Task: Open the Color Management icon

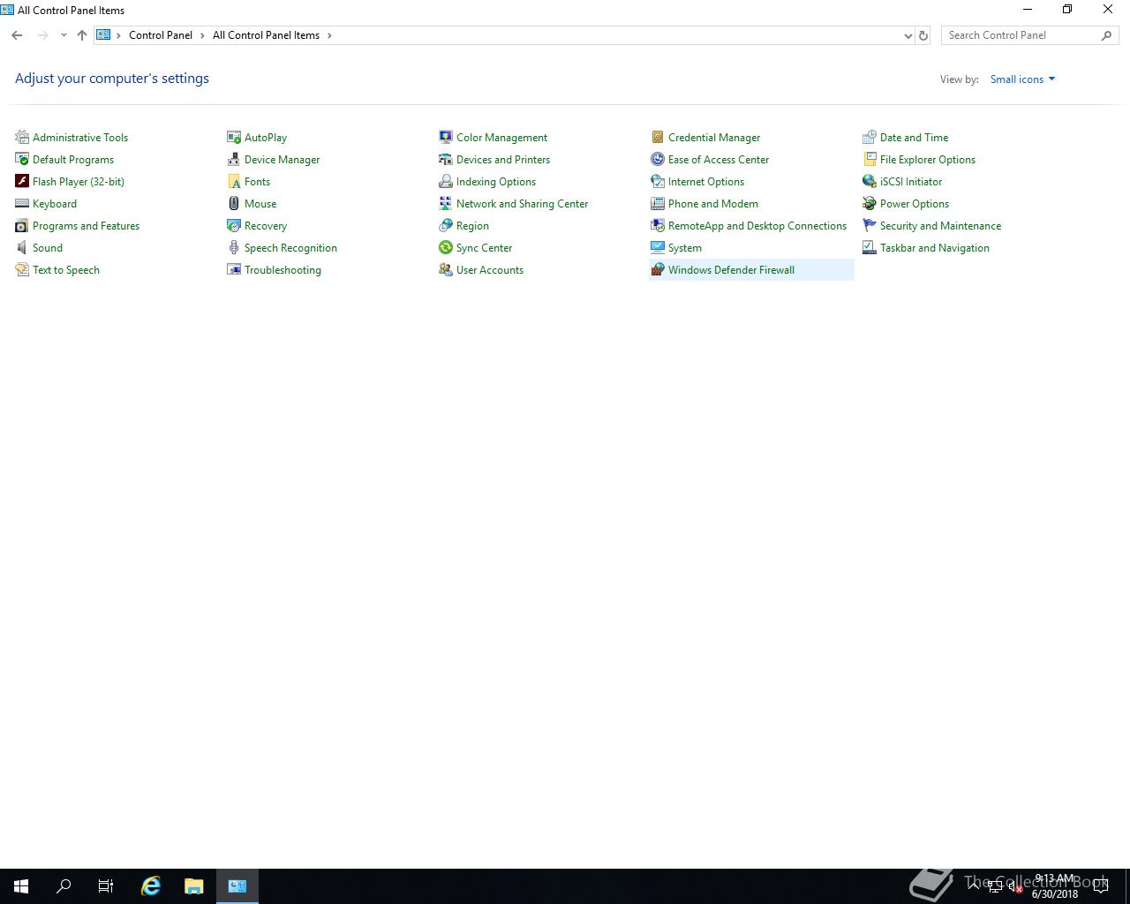Action: pyautogui.click(x=446, y=137)
